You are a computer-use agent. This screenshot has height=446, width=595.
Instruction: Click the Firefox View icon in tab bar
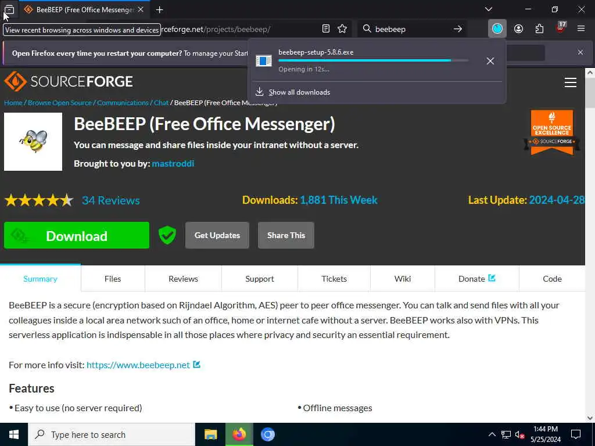(9, 9)
